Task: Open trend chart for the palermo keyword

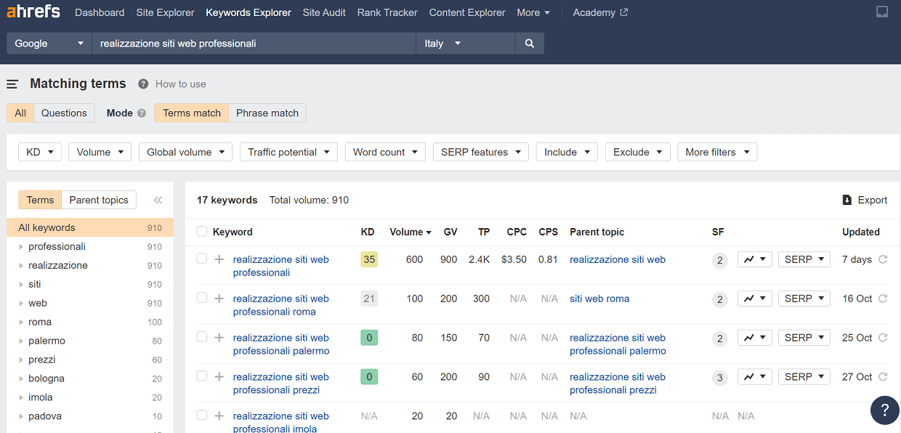Action: point(754,338)
